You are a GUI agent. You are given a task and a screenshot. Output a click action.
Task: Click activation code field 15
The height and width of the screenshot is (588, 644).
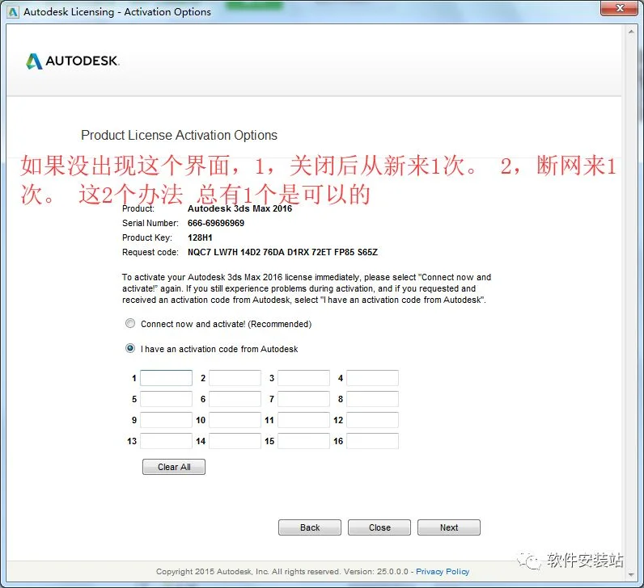(303, 441)
